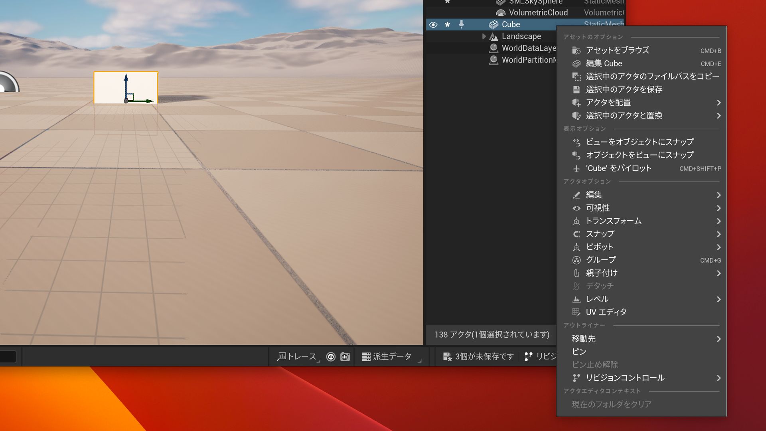This screenshot has width=766, height=431.
Task: Open 派生データ via its server icon
Action: pyautogui.click(x=366, y=356)
